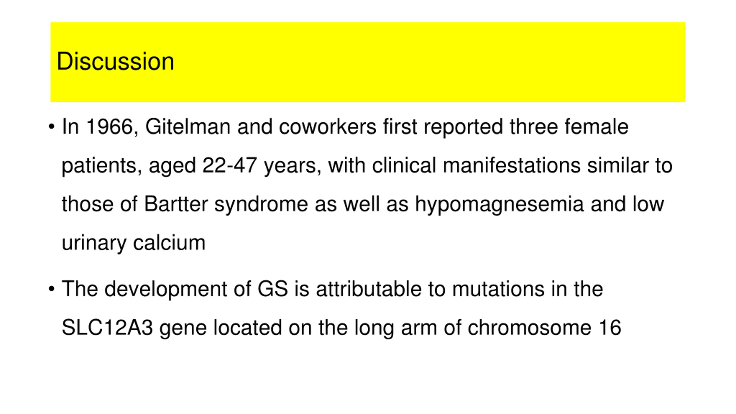Click the Discussion slide title
This screenshot has height=414, width=736.
coord(115,61)
